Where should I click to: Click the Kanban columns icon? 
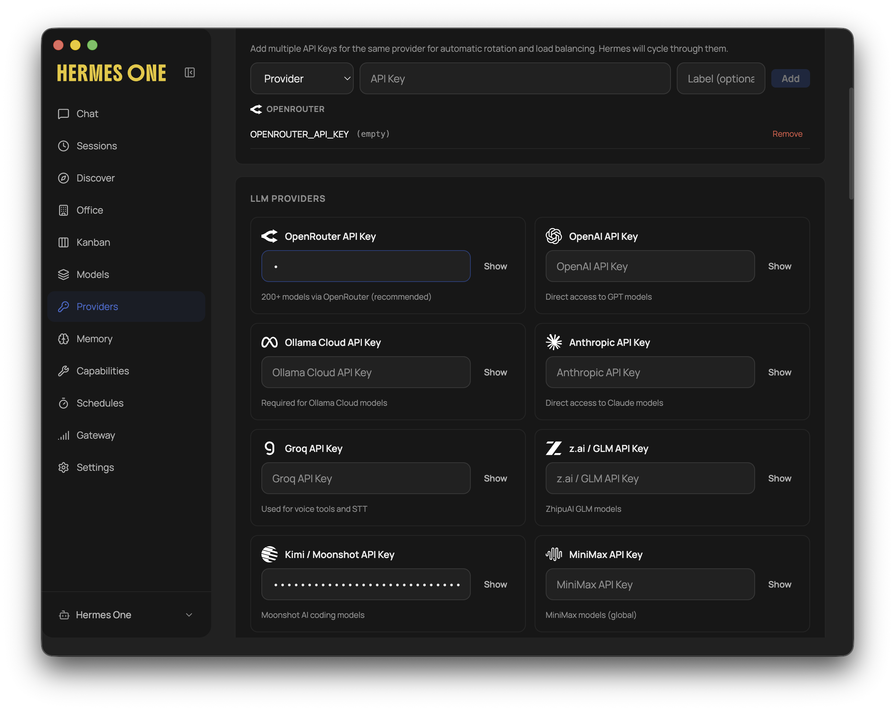click(x=64, y=242)
